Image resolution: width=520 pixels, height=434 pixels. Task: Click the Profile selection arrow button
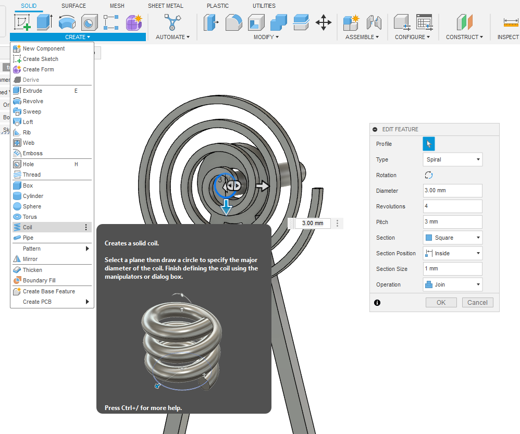point(428,144)
